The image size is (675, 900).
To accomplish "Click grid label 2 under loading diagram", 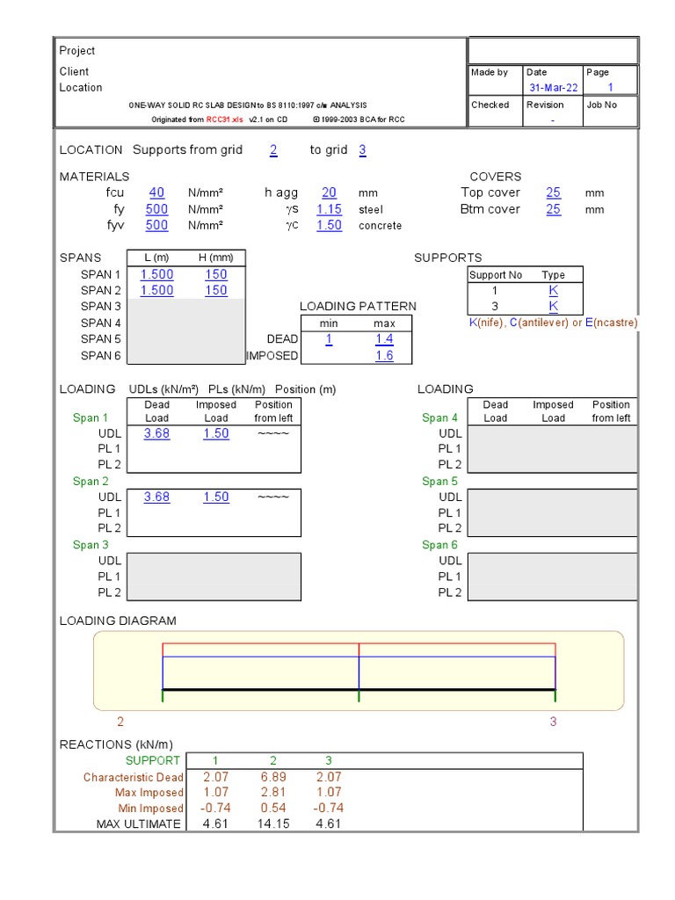I will 120,722.
